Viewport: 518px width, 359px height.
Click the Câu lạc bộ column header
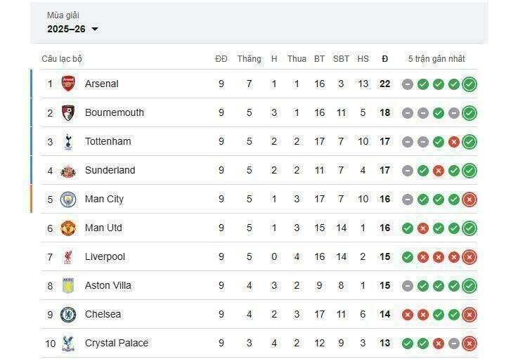pyautogui.click(x=62, y=59)
